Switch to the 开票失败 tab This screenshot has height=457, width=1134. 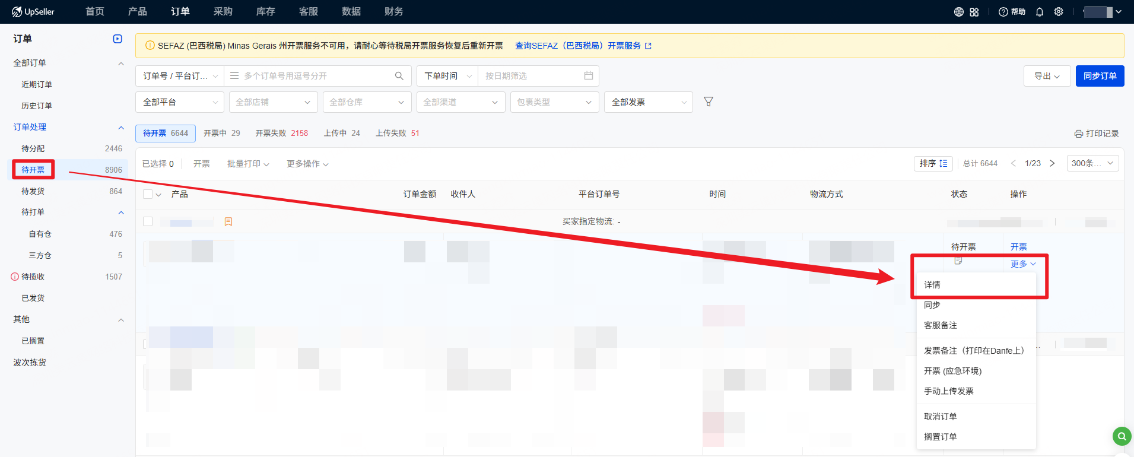point(281,134)
